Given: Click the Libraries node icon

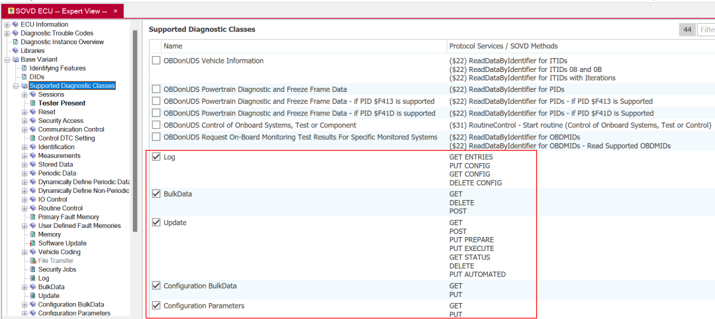Looking at the screenshot, I should click(x=15, y=51).
